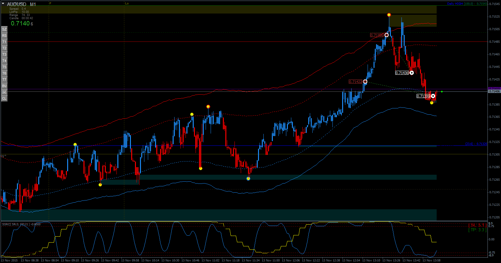The image size is (501, 263).
Task: Toggle the T6 panel button
Action: point(4,73)
